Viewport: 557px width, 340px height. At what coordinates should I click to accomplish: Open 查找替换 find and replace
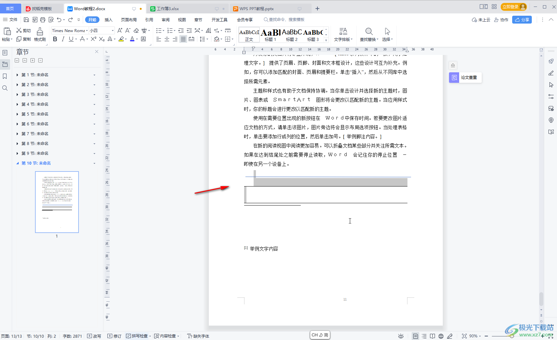tap(369, 34)
